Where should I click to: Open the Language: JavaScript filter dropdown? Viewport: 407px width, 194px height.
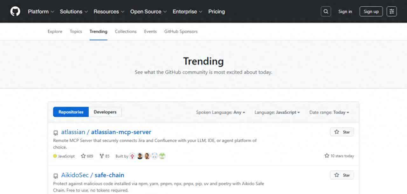click(277, 112)
